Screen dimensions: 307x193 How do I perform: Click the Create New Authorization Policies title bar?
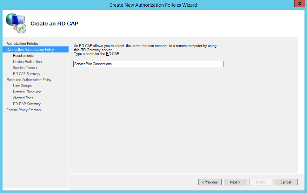(153, 5)
